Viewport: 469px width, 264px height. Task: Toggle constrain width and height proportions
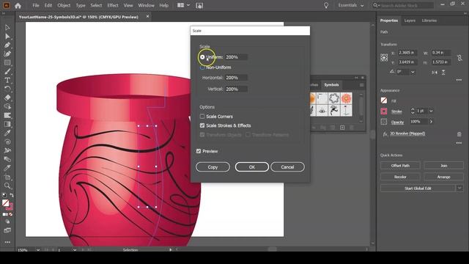coord(459,57)
